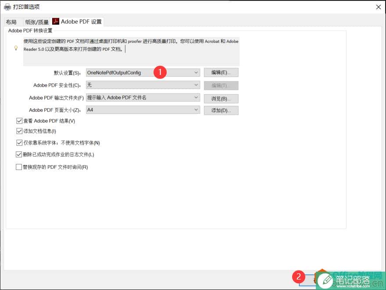Click the printer icon in title bar
Screen dimensions: 386x290
7,7
